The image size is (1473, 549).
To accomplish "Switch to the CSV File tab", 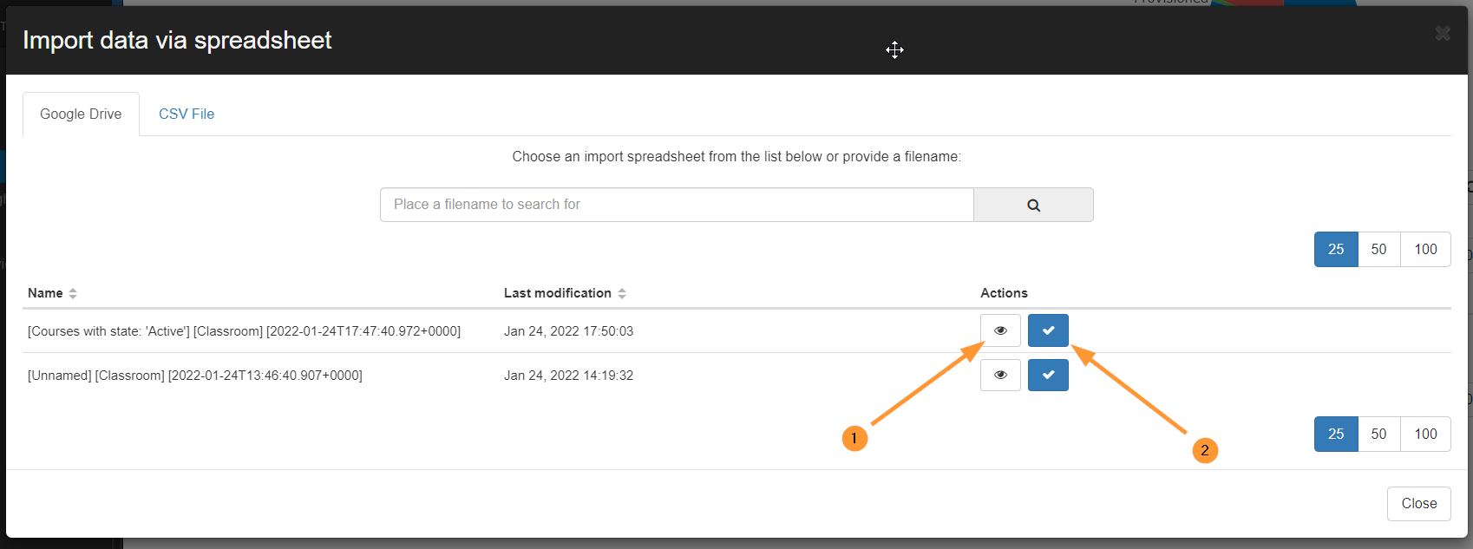I will tap(187, 114).
